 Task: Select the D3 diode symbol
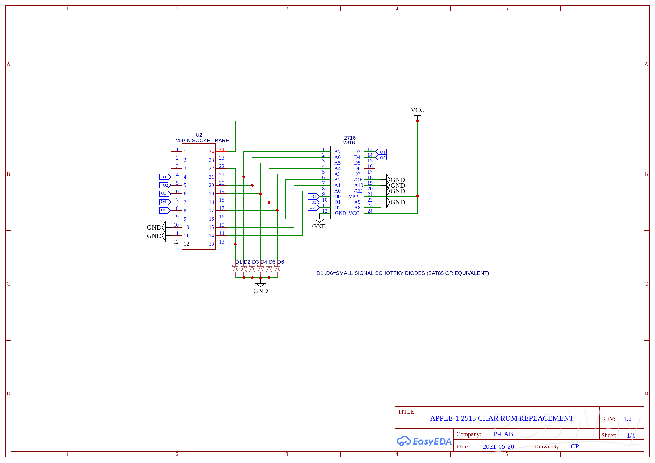pyautogui.click(x=252, y=269)
